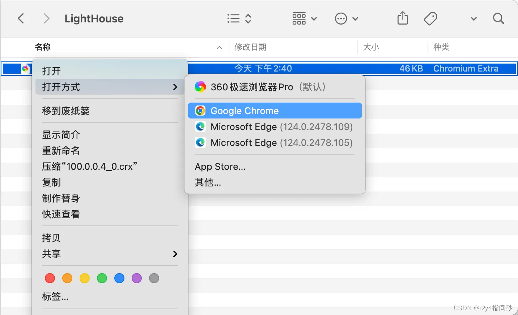Click the Chromium Extra kind cell

(x=466, y=68)
